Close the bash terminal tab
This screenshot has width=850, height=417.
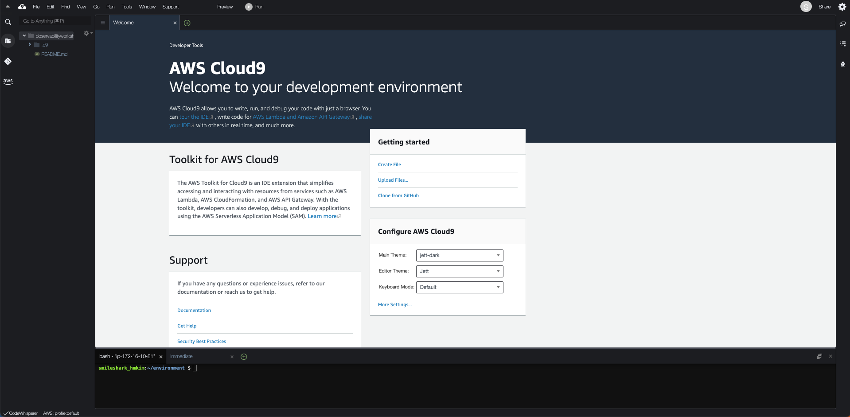pyautogui.click(x=161, y=357)
